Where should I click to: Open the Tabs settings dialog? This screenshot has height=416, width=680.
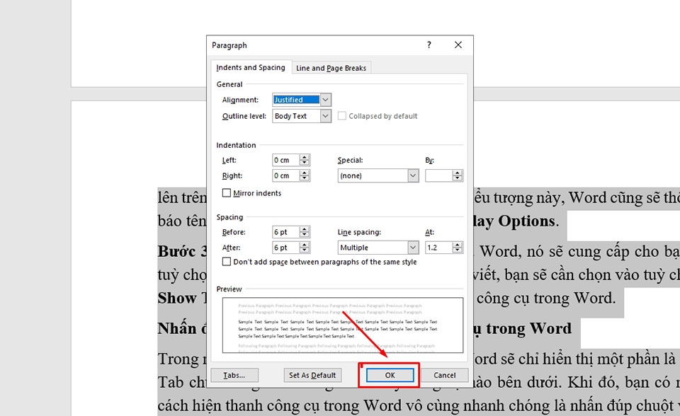234,375
